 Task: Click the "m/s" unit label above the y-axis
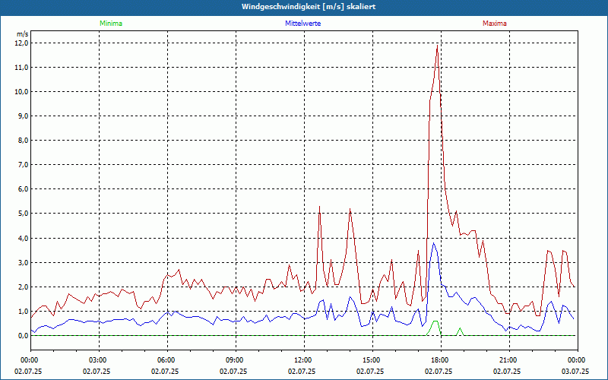click(x=22, y=34)
